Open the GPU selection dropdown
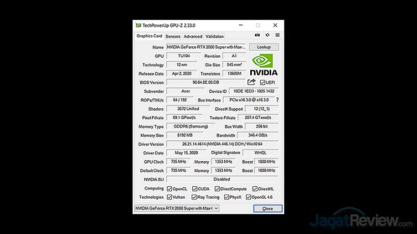 (x=177, y=208)
